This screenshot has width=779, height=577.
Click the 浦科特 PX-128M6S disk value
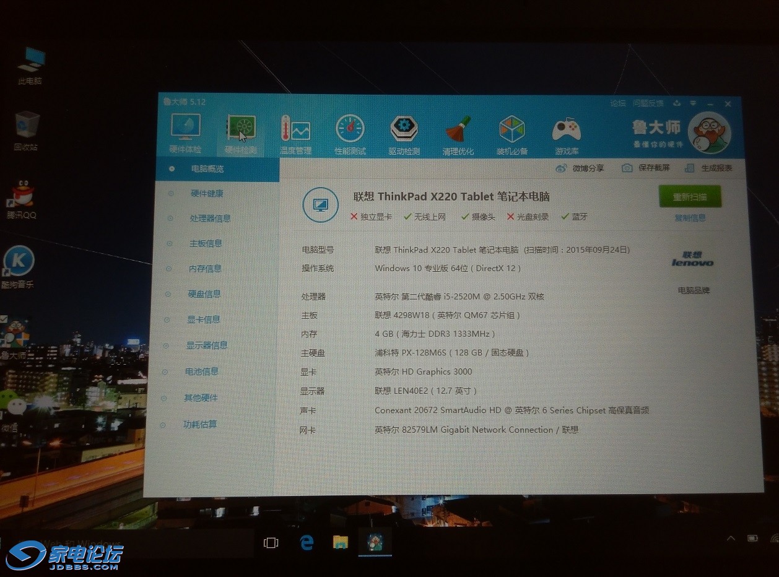point(452,352)
